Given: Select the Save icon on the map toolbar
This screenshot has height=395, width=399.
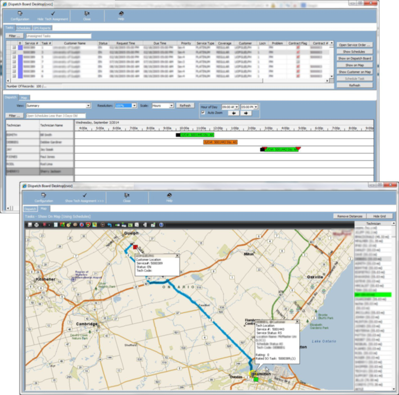Looking at the screenshot, I should coord(30,225).
